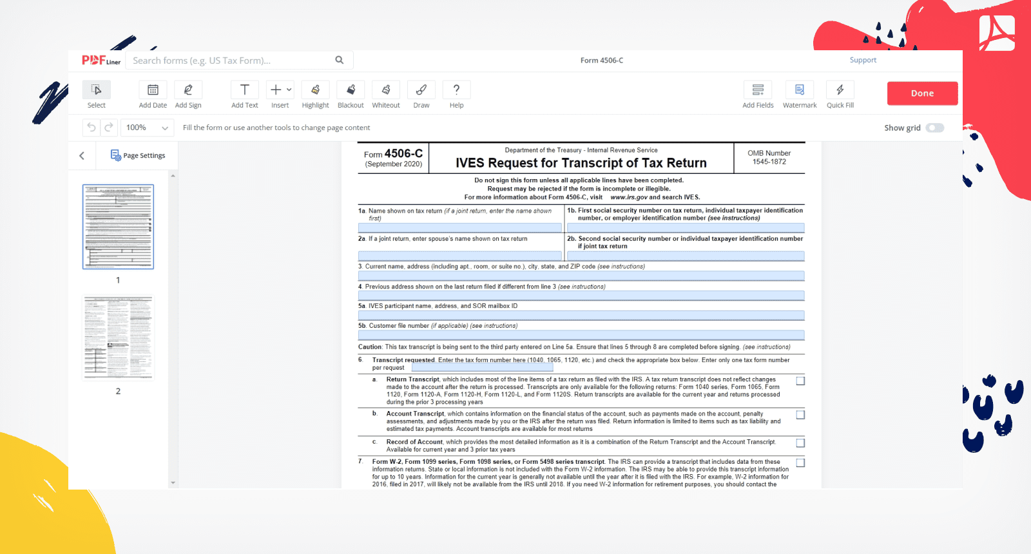1031x554 pixels.
Task: Open the Watermark tool
Action: click(799, 90)
